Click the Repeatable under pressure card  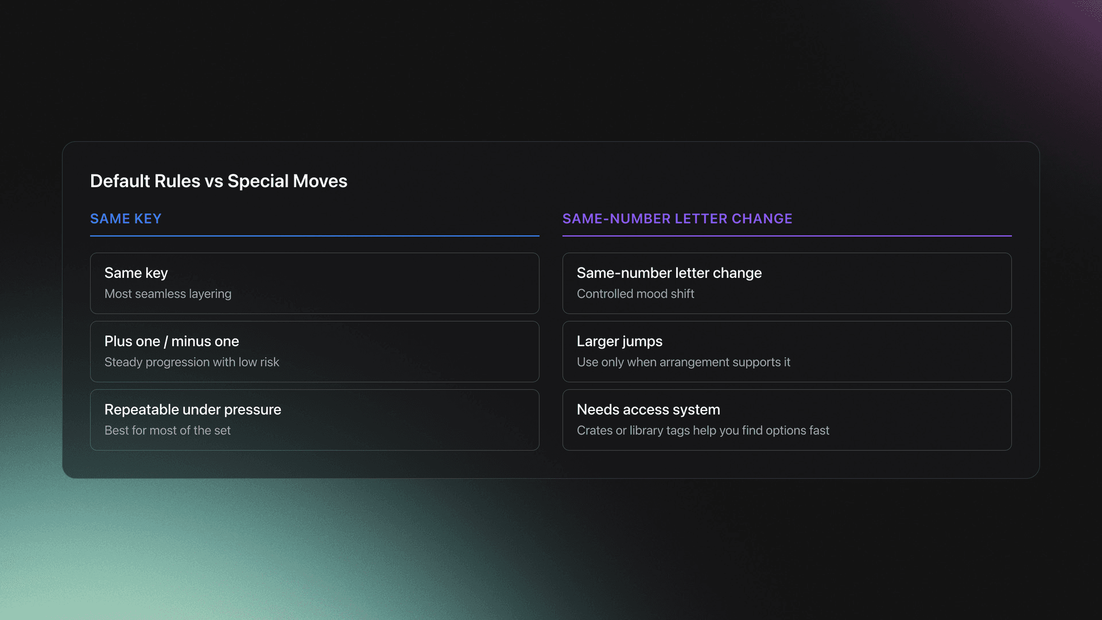tap(315, 419)
